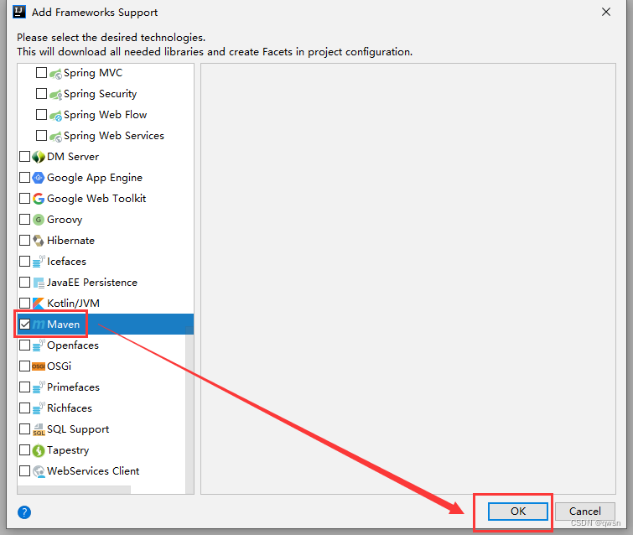The height and width of the screenshot is (535, 633).
Task: Select the OSGi label text
Action: [x=59, y=366]
